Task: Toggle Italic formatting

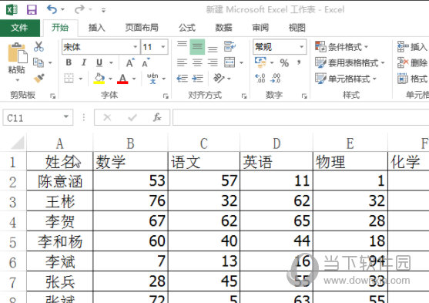Action: (84, 62)
